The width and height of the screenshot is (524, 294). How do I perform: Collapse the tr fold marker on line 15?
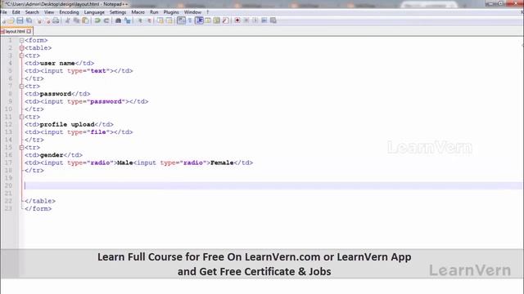[x=22, y=147]
